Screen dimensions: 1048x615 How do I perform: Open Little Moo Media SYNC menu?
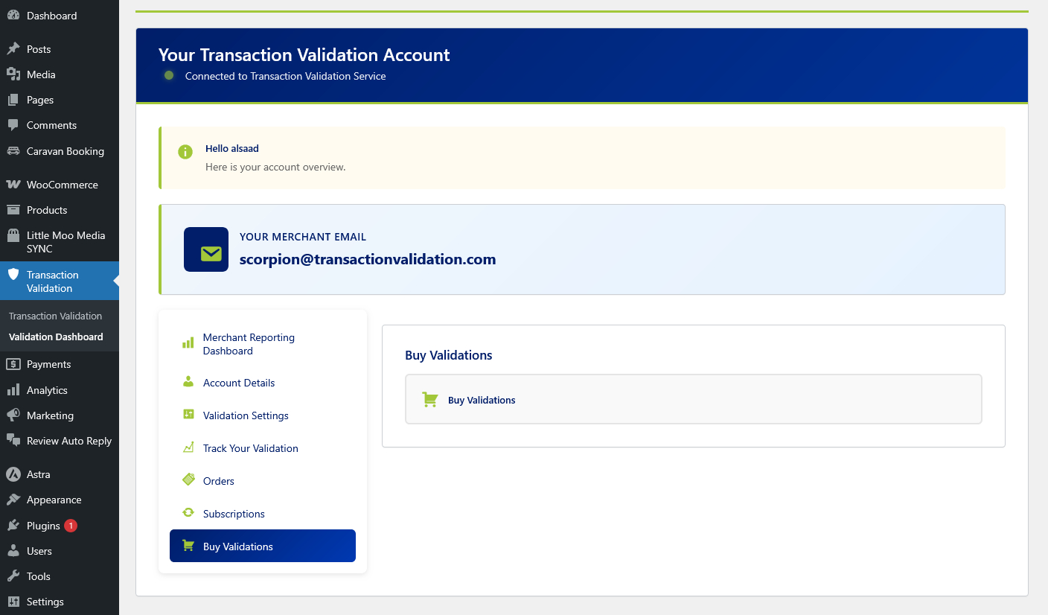(x=60, y=242)
